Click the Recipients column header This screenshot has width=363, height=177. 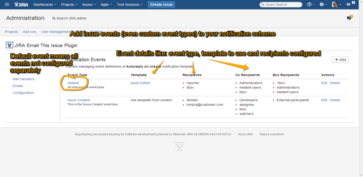pos(192,75)
